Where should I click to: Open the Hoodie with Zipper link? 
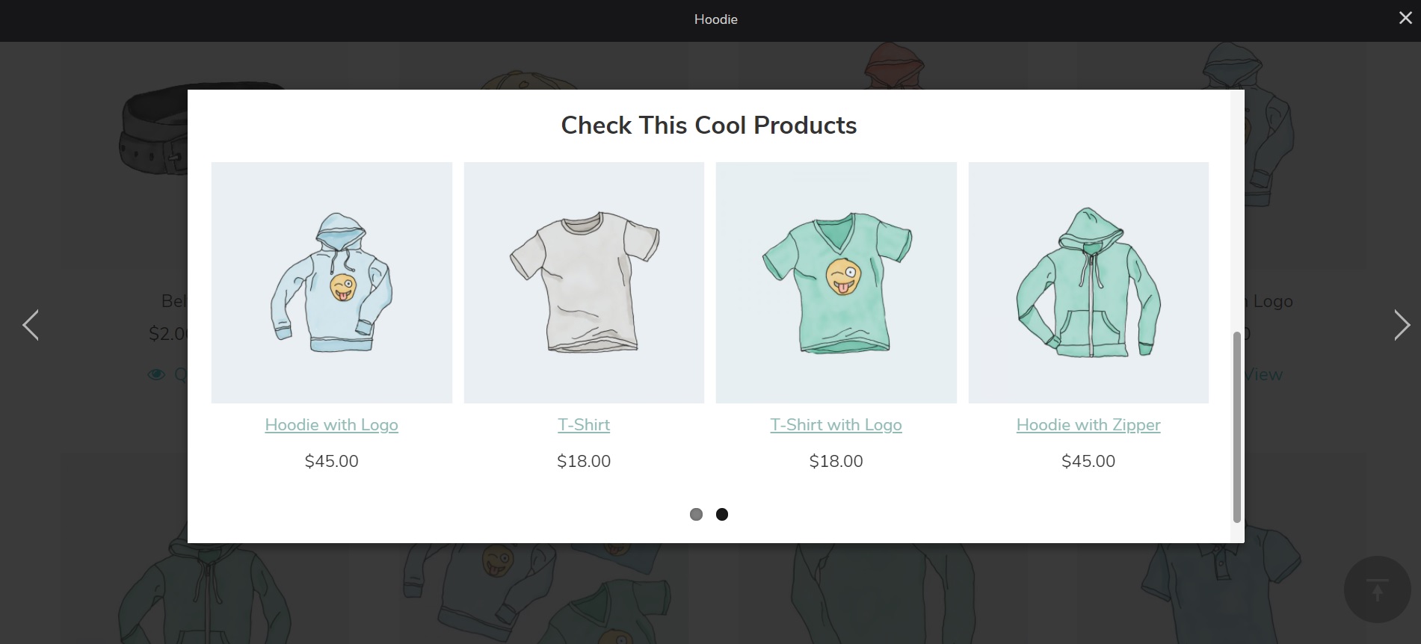click(x=1088, y=425)
